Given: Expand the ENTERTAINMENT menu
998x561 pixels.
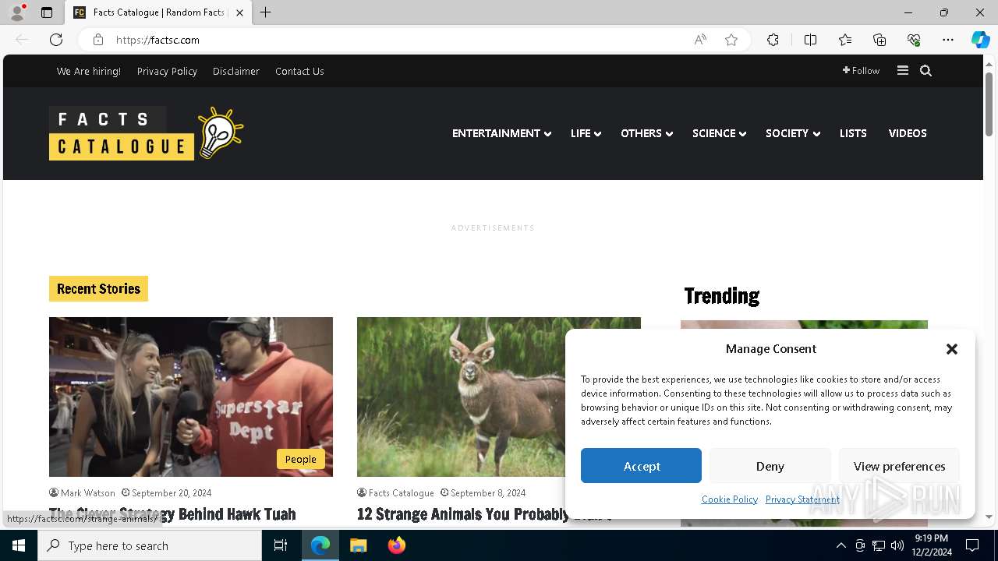Looking at the screenshot, I should [501, 133].
